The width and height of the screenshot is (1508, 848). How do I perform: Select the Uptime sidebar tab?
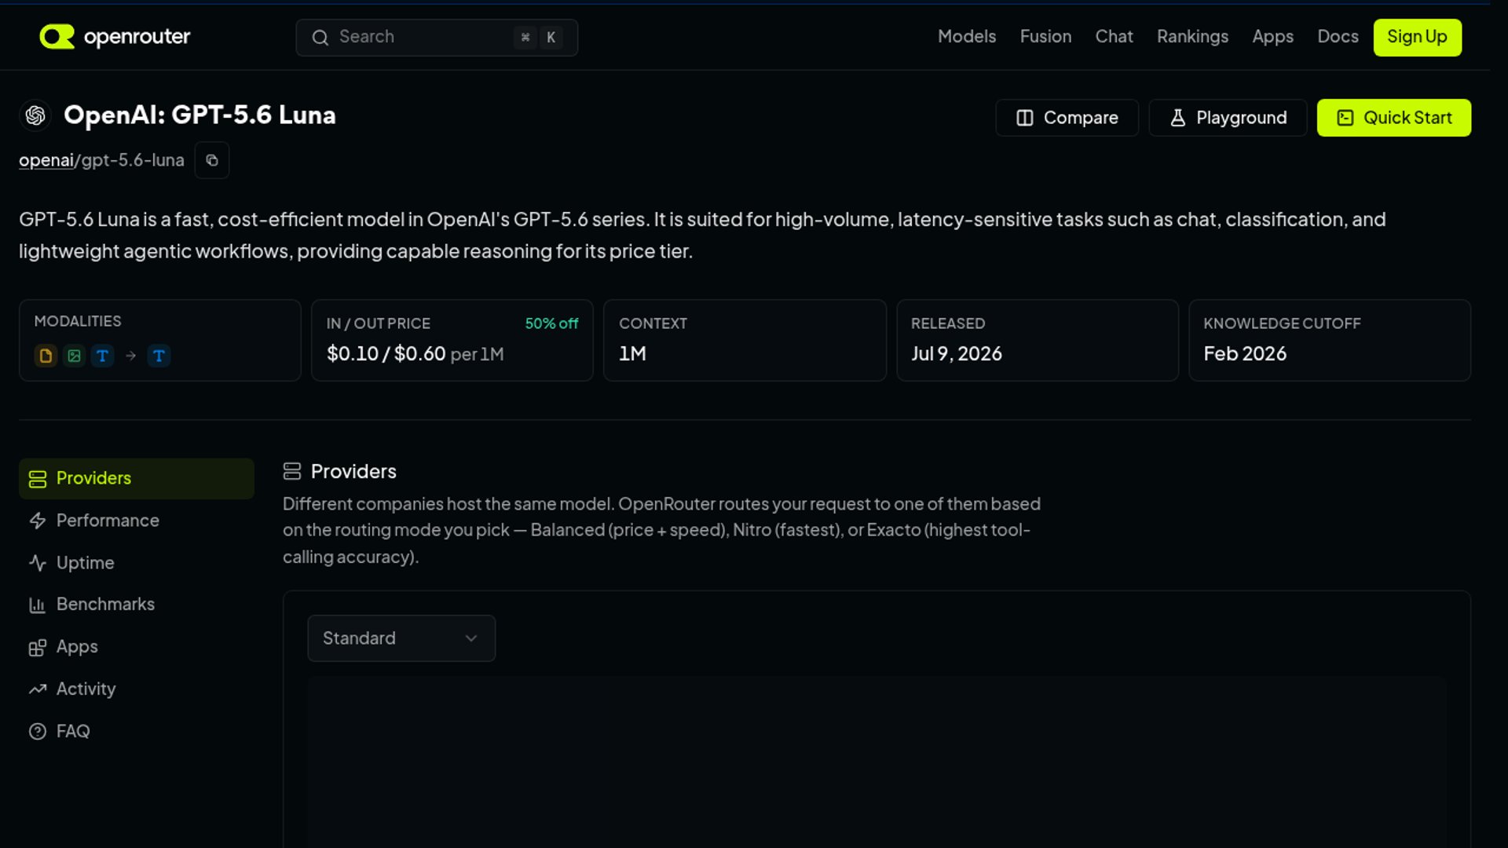(x=137, y=563)
